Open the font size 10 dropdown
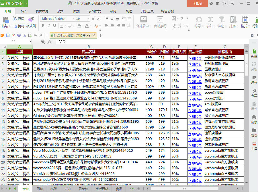 (88, 19)
